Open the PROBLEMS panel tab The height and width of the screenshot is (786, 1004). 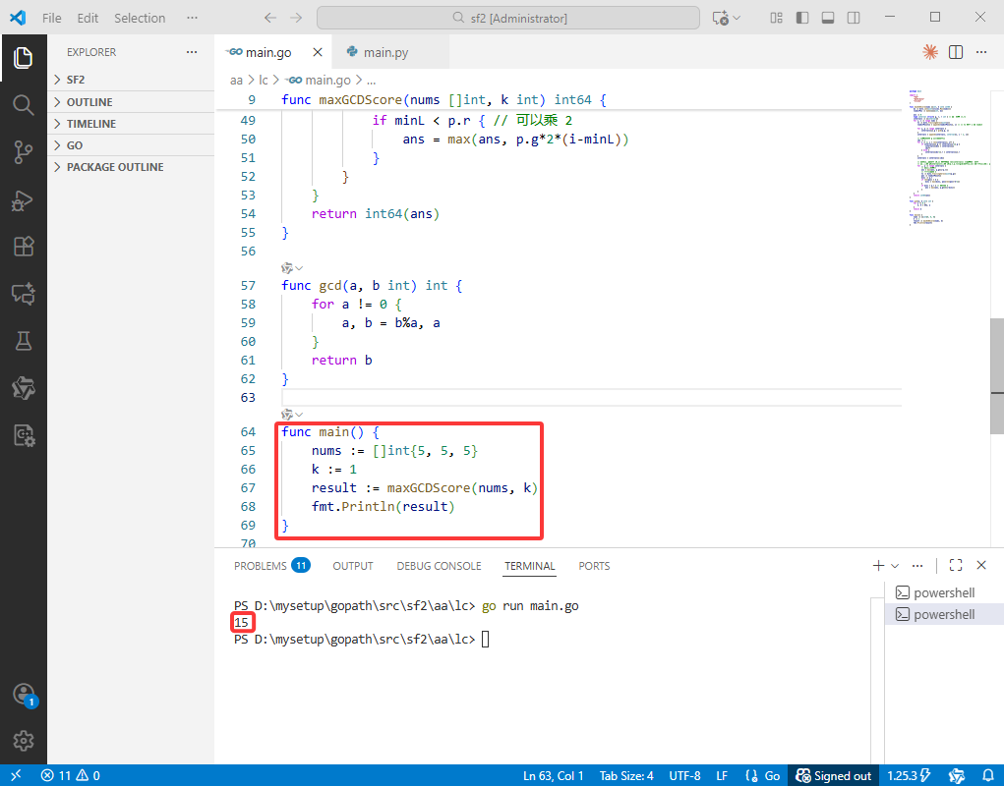coord(272,566)
